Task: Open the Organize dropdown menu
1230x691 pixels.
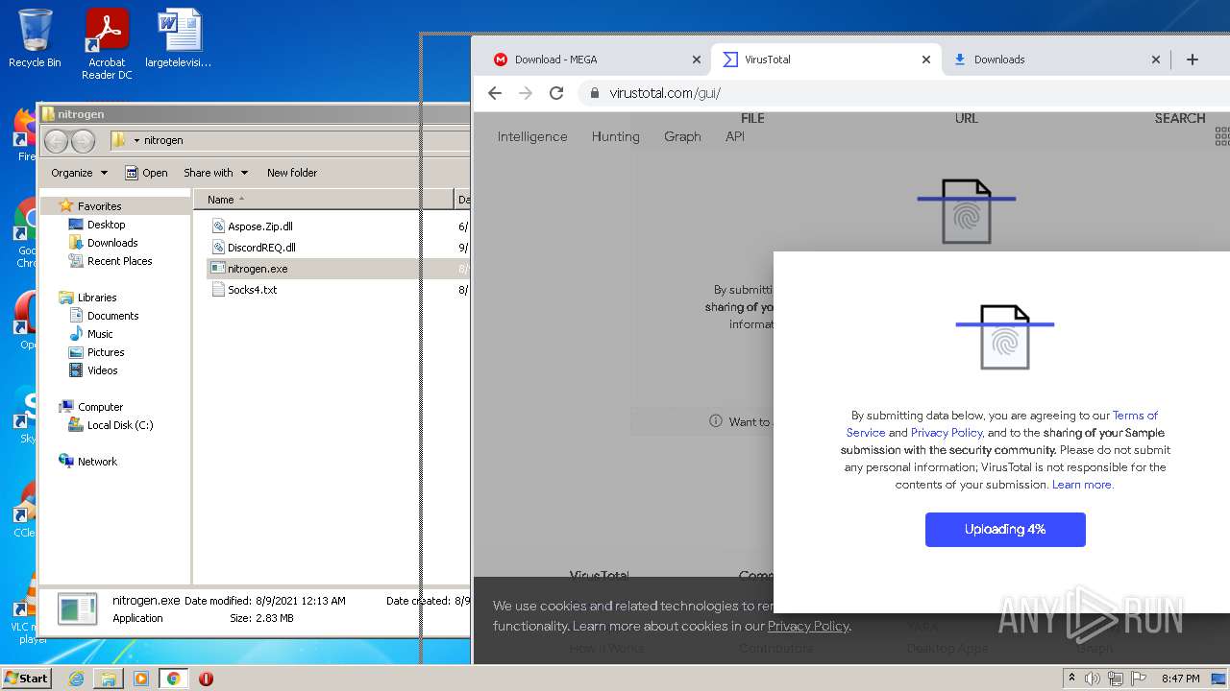Action: click(x=79, y=173)
